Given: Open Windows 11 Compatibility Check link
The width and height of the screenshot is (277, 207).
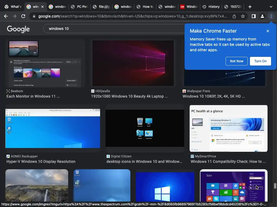Looking at the screenshot, I should (228, 161).
